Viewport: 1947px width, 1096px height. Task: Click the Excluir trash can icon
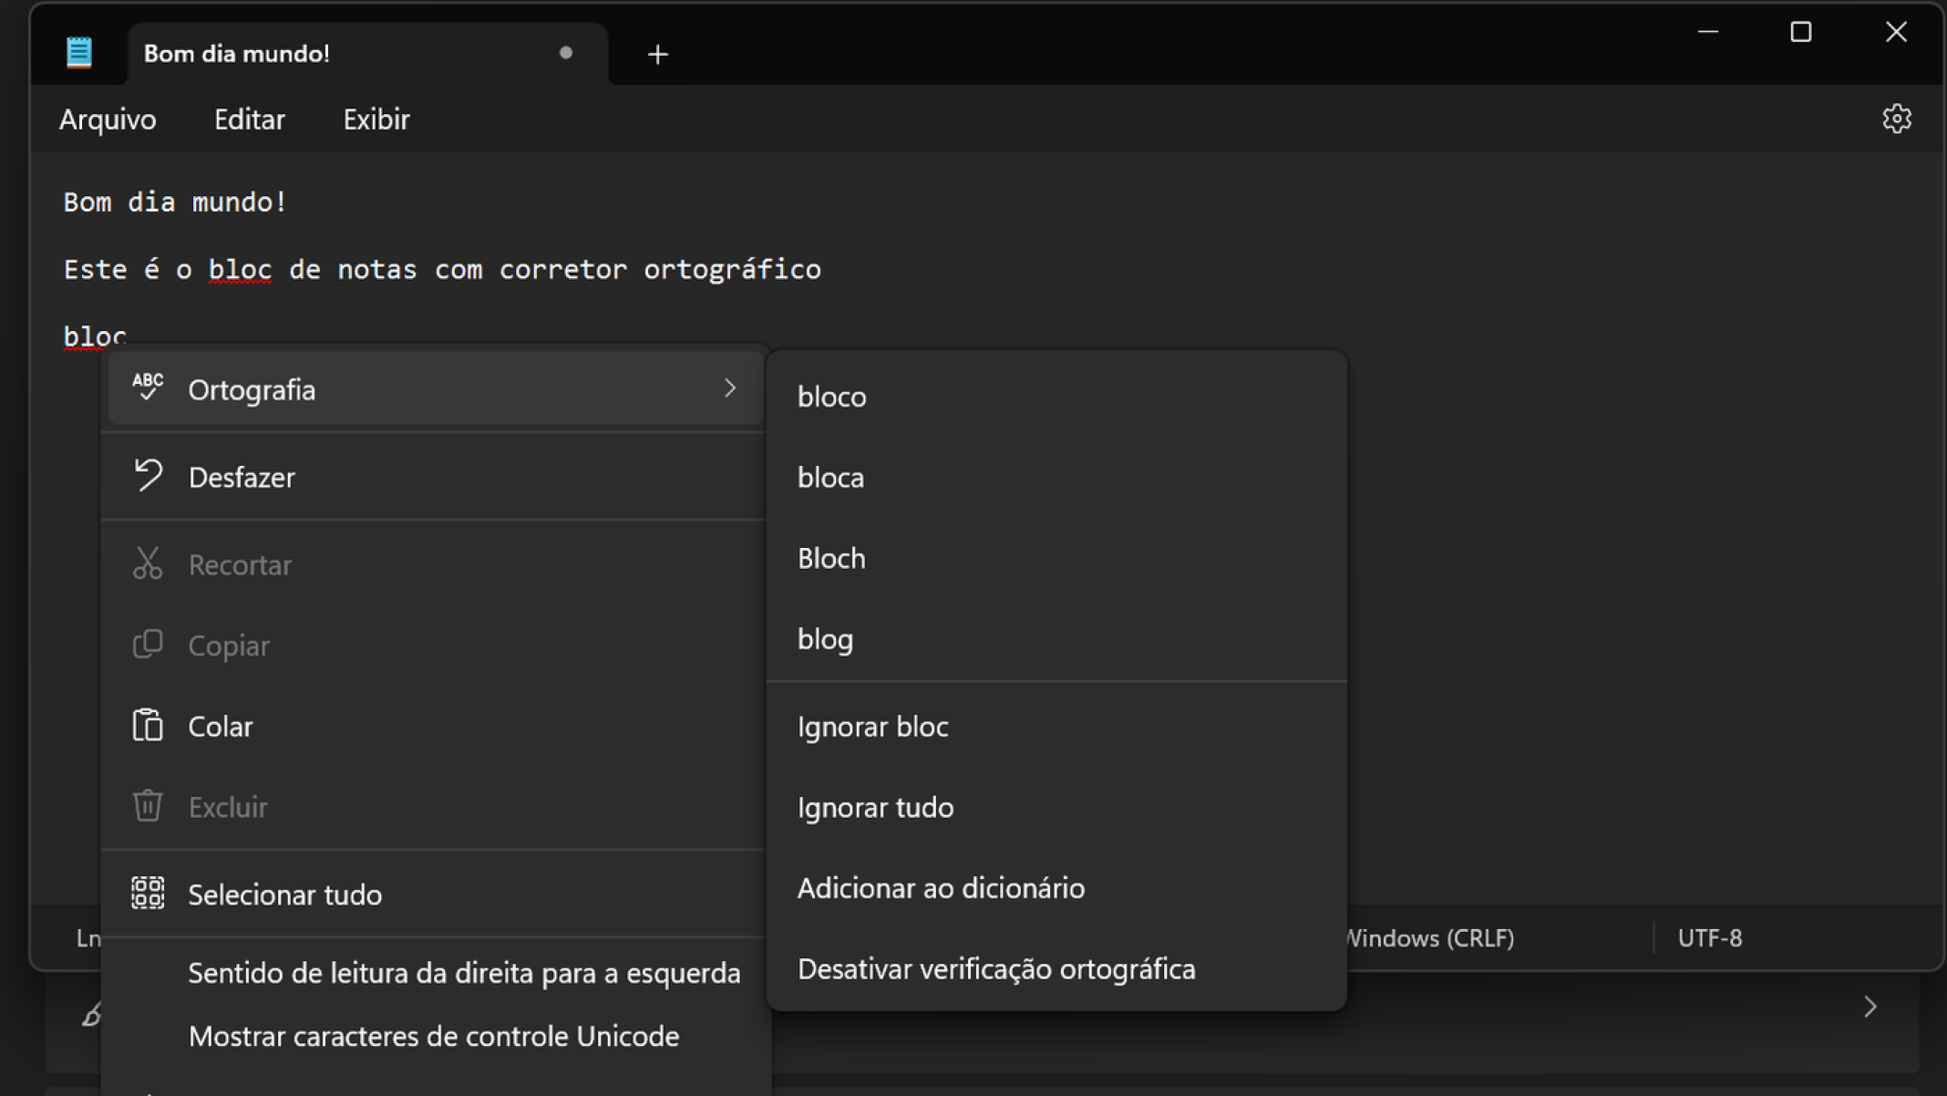pos(148,805)
